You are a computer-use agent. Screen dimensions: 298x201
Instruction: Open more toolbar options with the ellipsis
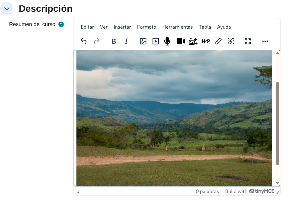(265, 41)
